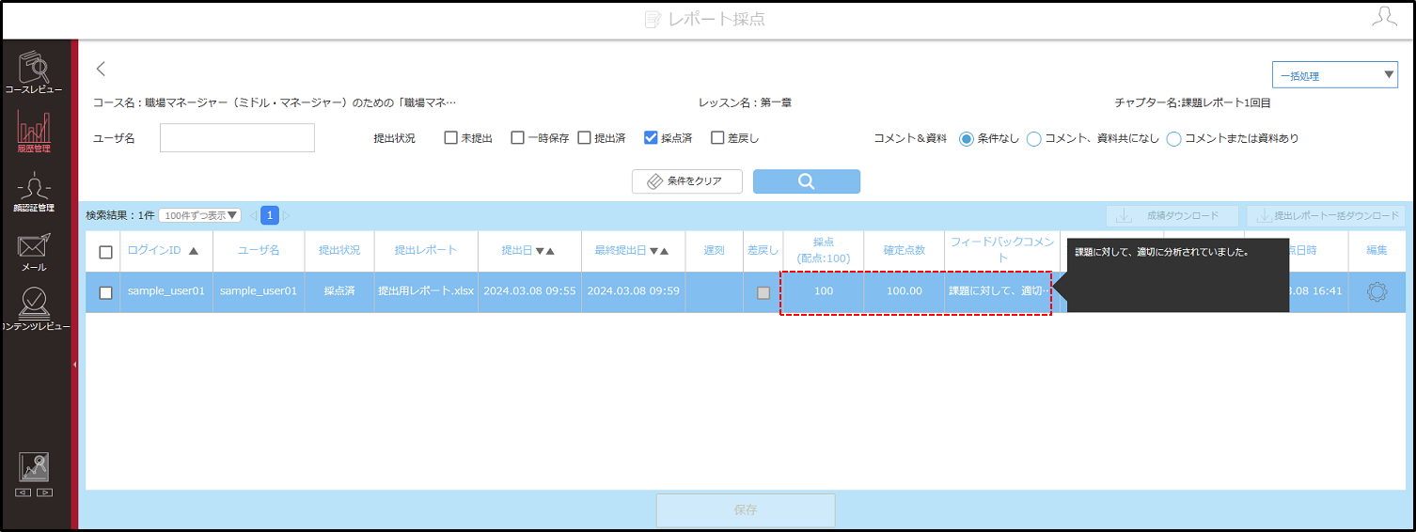Click the フィードバックコメント column header
This screenshot has width=1416, height=532.
pyautogui.click(x=1002, y=251)
